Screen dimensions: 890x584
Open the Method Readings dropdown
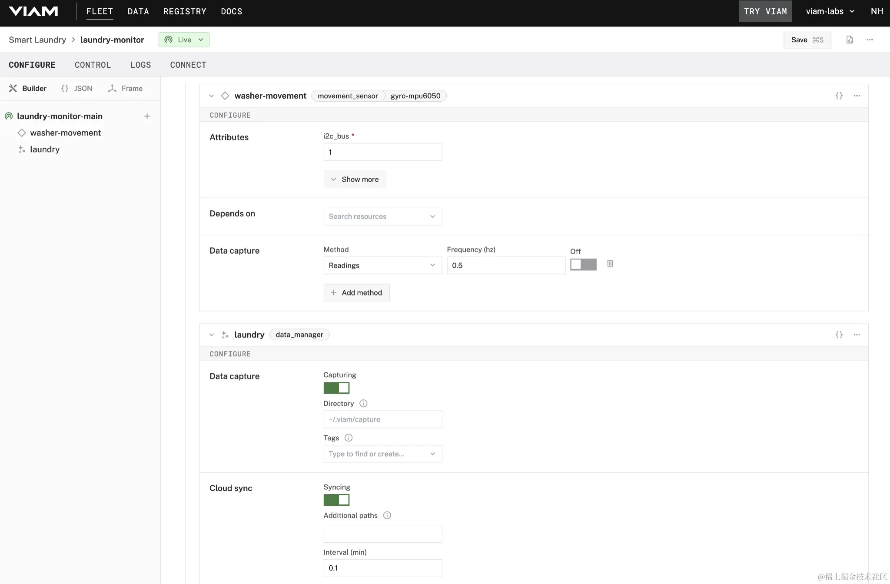pyautogui.click(x=382, y=265)
